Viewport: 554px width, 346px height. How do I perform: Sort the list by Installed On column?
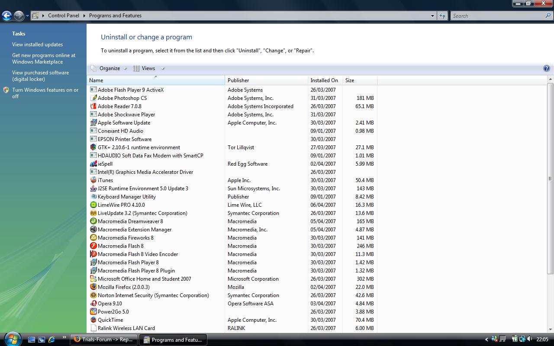coord(325,80)
